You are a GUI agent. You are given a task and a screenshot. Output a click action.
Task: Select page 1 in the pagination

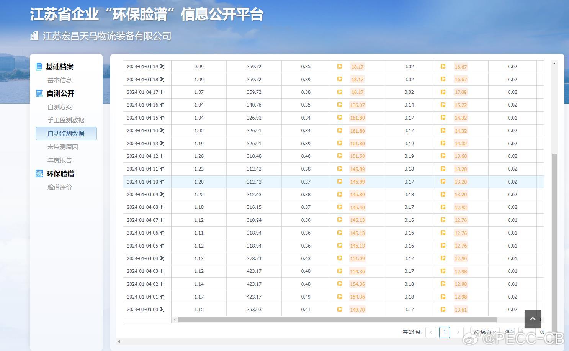pyautogui.click(x=445, y=332)
